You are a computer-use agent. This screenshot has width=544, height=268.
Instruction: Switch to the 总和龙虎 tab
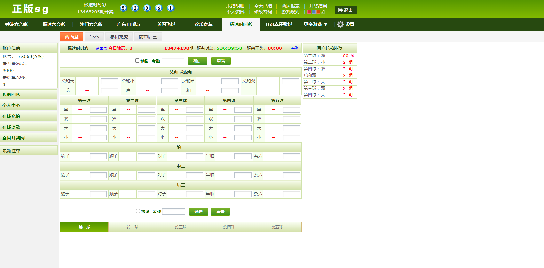(119, 37)
